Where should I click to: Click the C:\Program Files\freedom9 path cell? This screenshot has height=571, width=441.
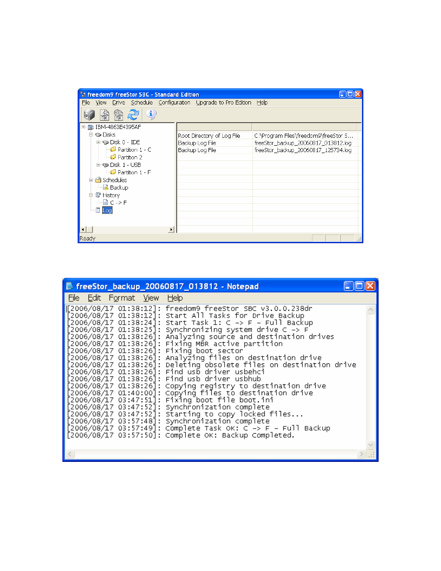304,136
